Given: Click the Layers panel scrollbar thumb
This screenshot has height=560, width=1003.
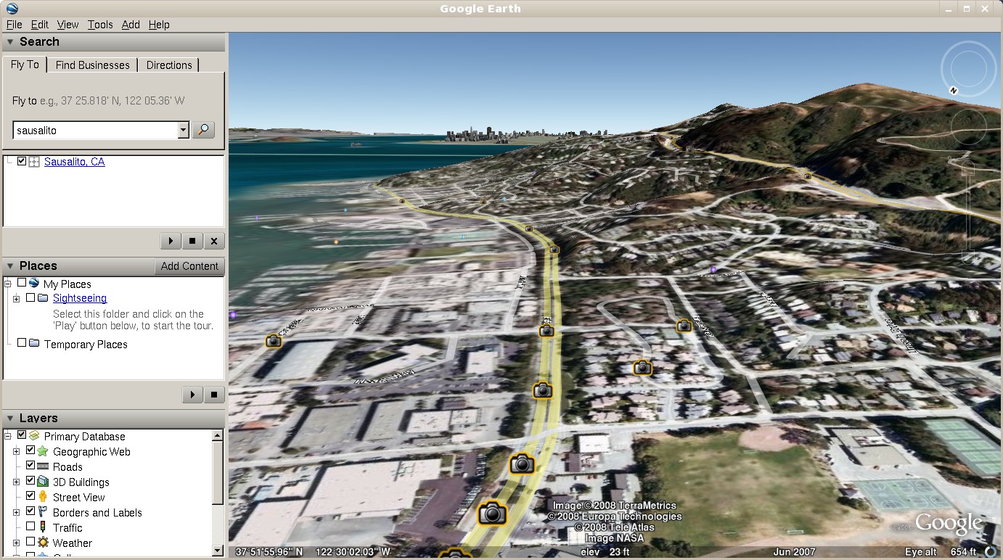Looking at the screenshot, I should point(217,472).
